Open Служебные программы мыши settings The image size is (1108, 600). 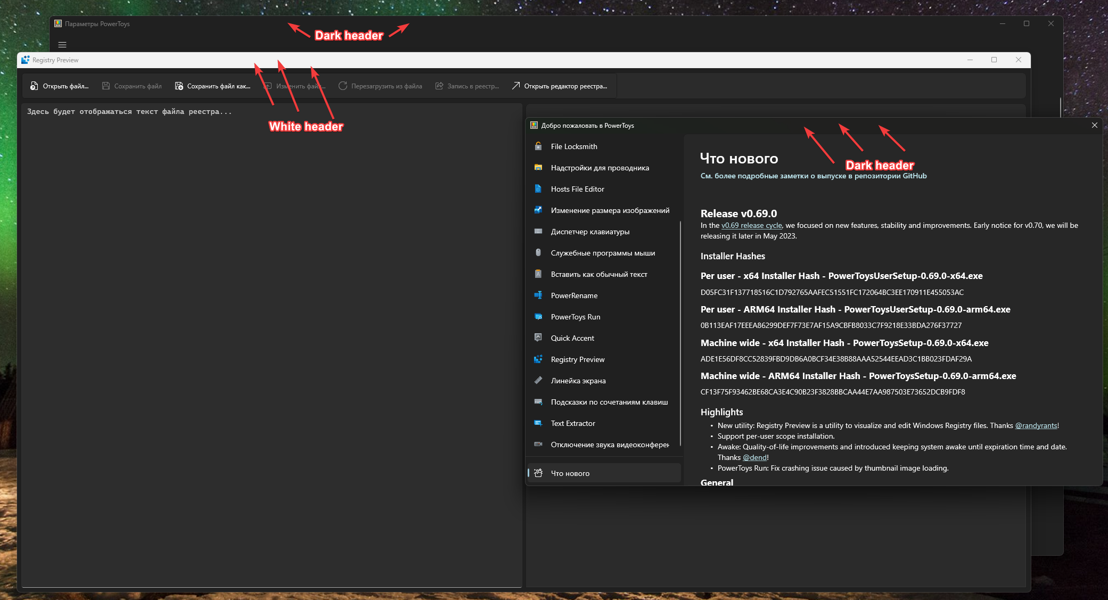[x=603, y=253]
